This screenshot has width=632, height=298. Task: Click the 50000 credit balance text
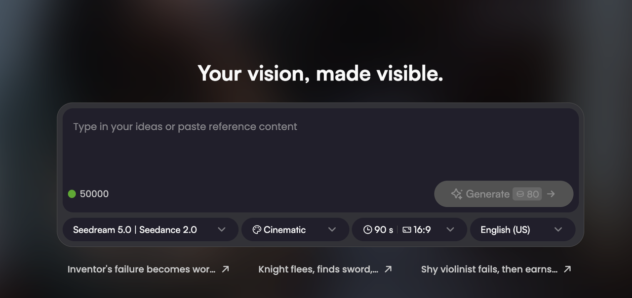pos(94,194)
